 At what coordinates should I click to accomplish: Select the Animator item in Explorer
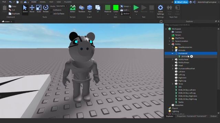pyautogui.click(x=185, y=56)
